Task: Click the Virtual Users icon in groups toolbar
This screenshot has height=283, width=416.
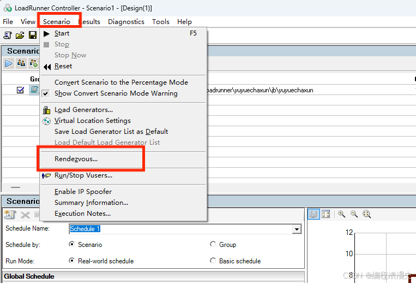Action: point(21,63)
